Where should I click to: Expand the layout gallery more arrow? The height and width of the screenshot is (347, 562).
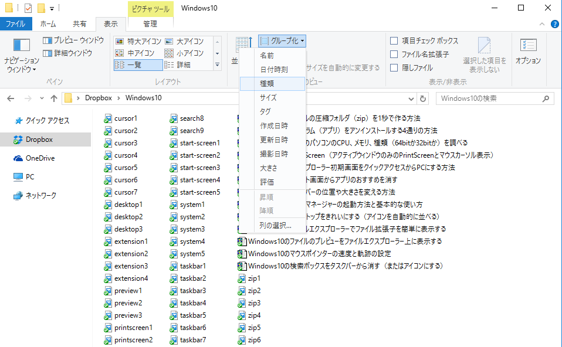218,65
